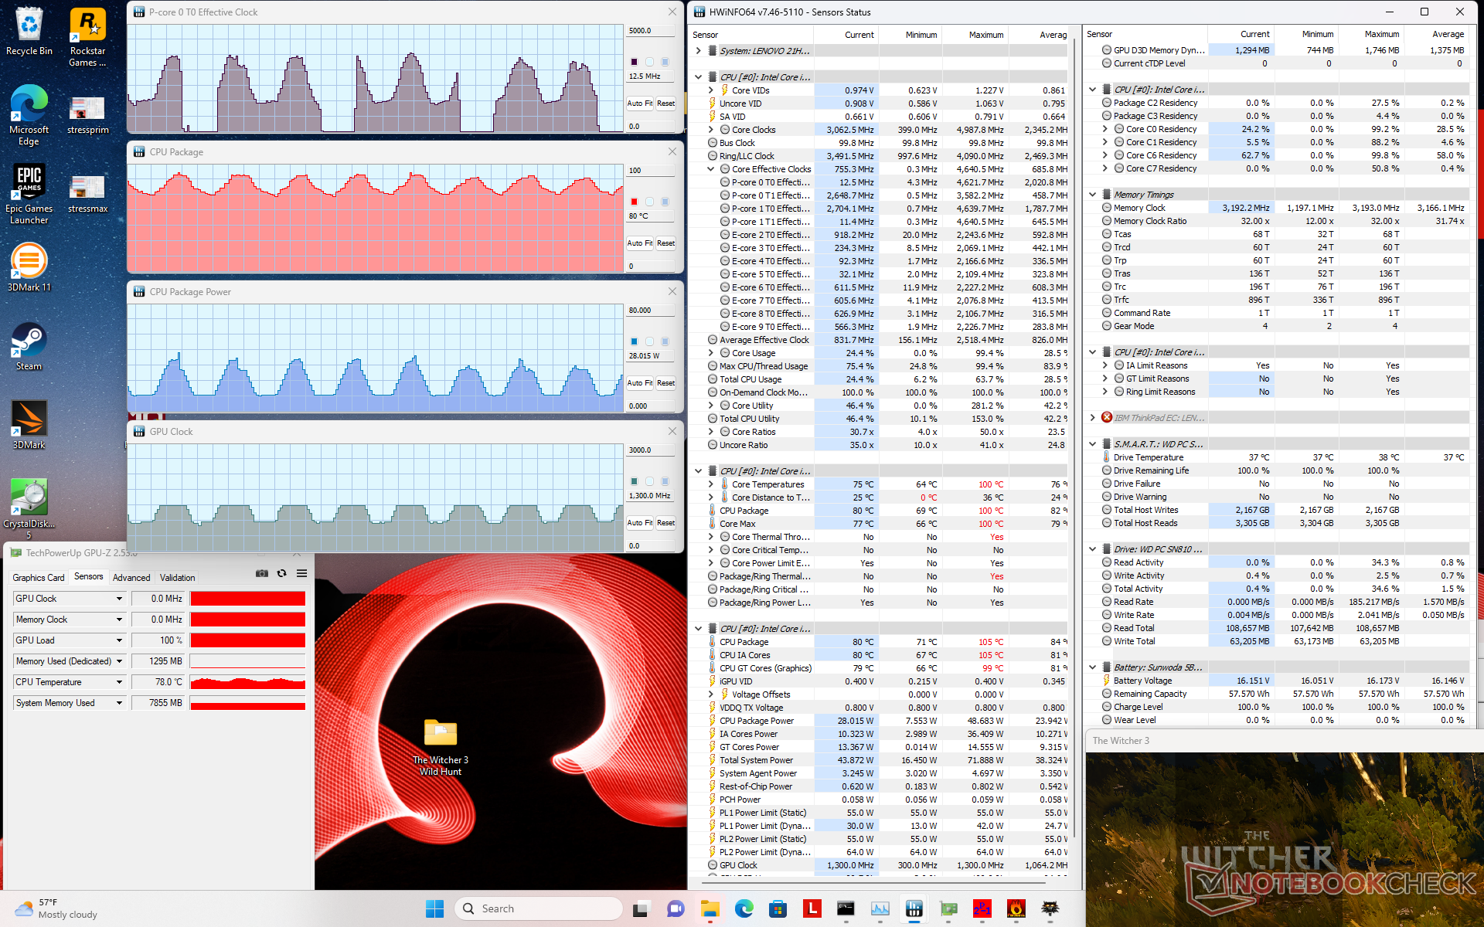Click the GPU-Z refresh icon
This screenshot has width=1484, height=927.
(282, 573)
